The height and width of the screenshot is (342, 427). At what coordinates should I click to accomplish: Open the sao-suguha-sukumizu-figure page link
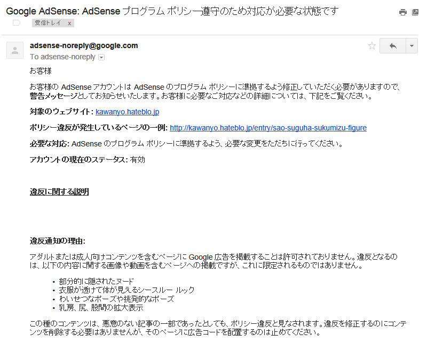coord(268,128)
